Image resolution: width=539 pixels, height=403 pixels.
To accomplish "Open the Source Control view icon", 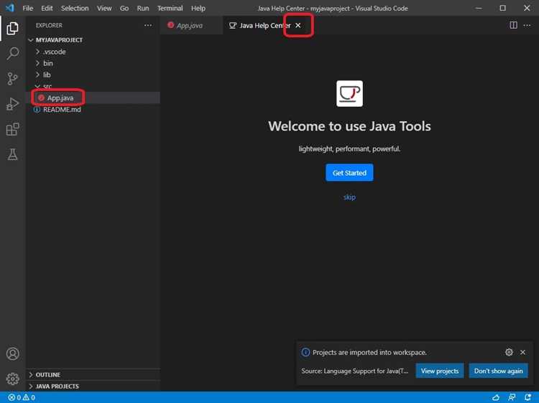I will [x=12, y=79].
